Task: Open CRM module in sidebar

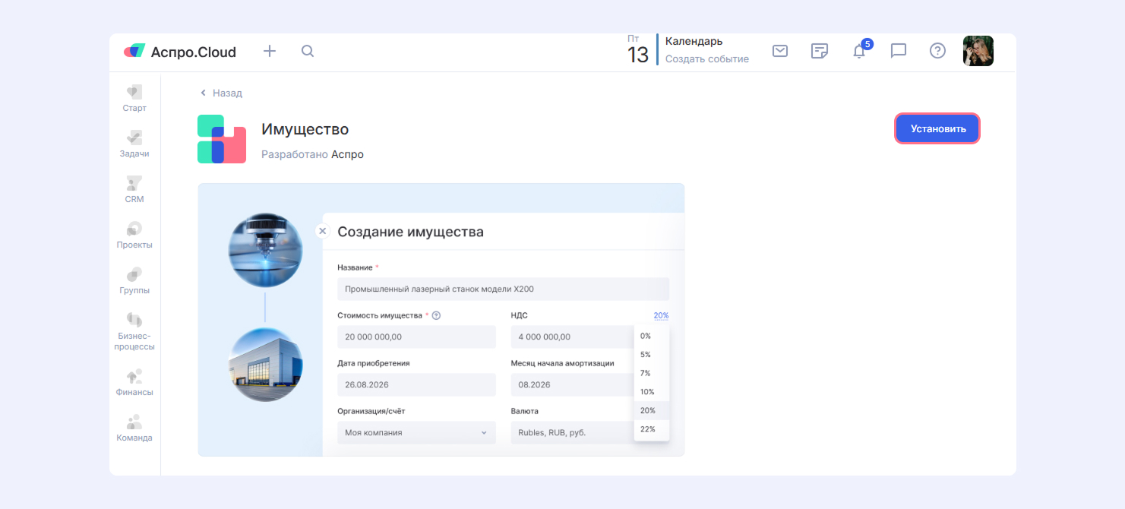Action: 134,189
